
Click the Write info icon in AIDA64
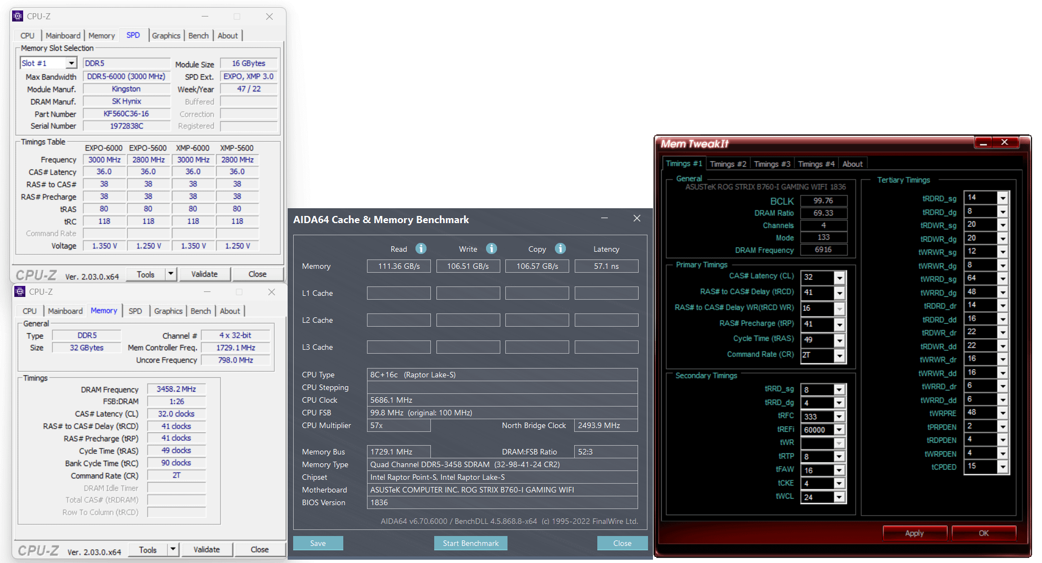tap(492, 248)
